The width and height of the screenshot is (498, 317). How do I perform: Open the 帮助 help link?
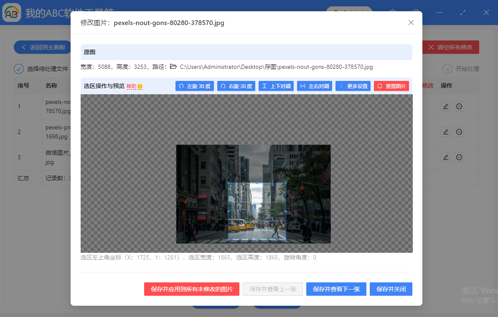[132, 86]
